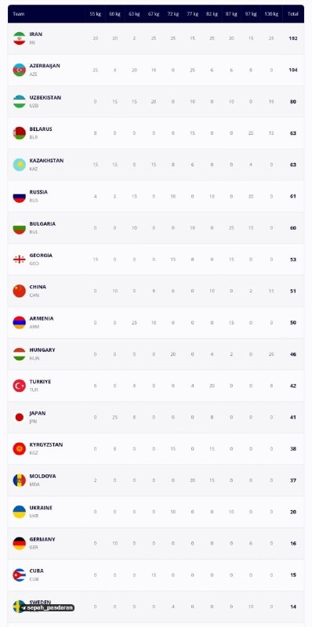Click Iran's total score 192
Screen dimensions: 312x627
click(293, 38)
